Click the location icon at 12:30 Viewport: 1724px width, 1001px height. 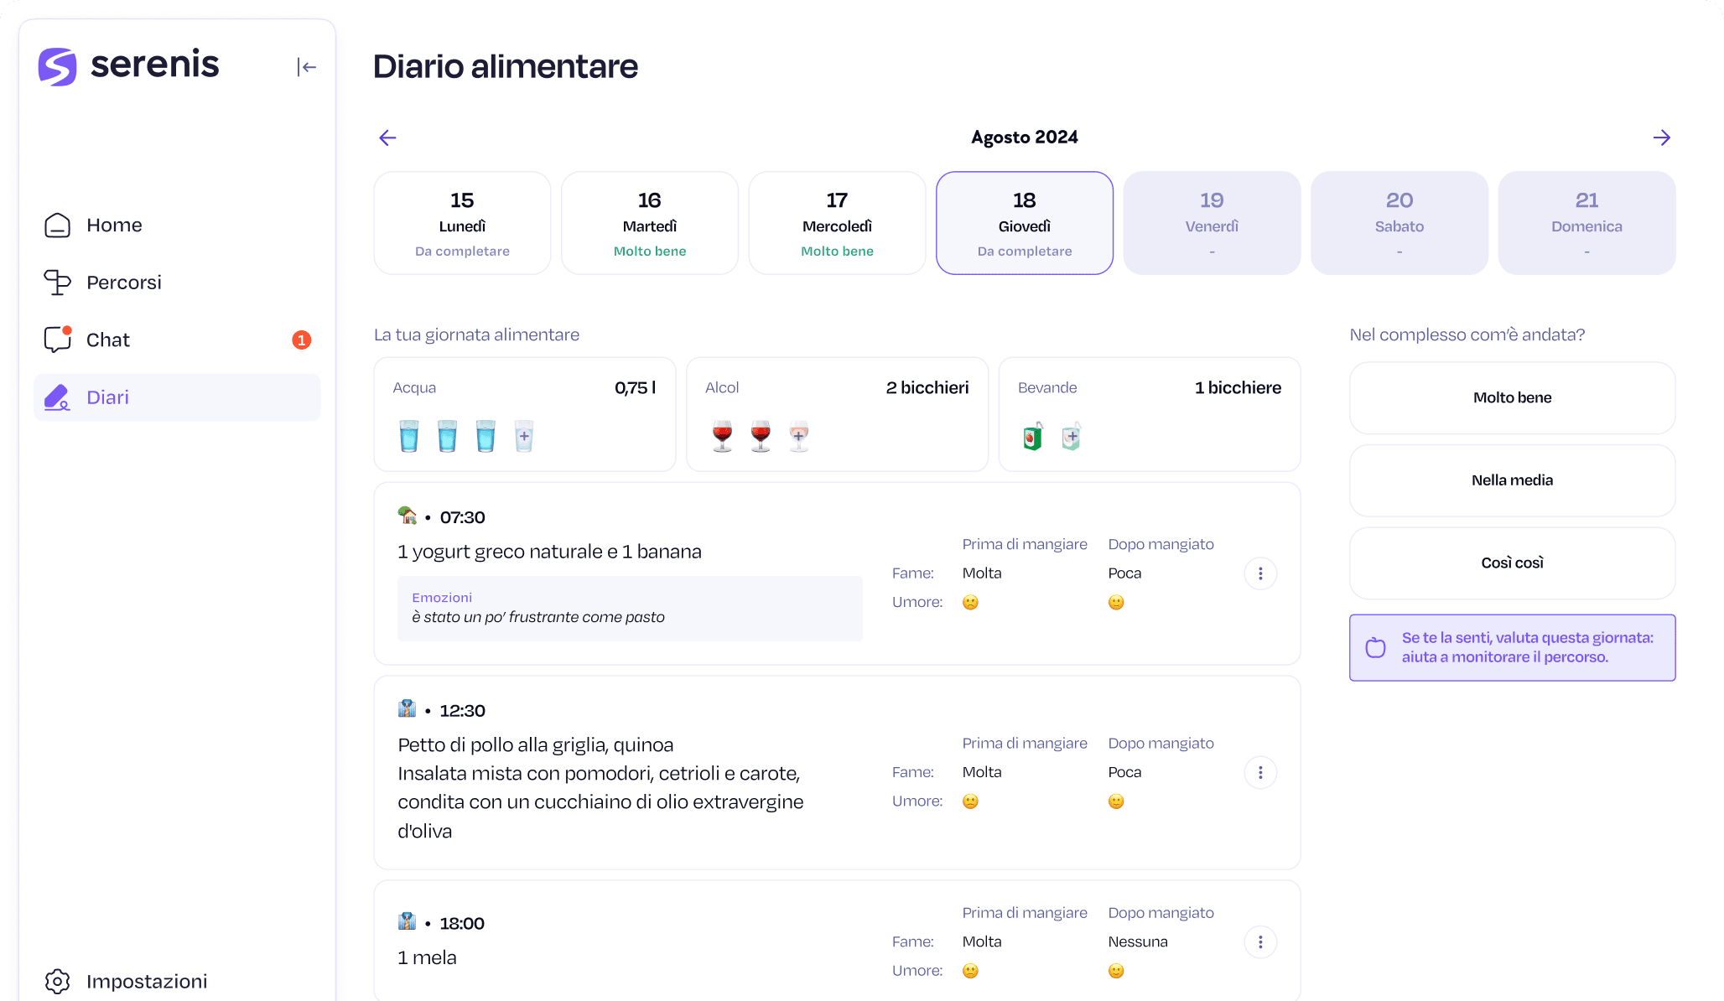pyautogui.click(x=408, y=709)
